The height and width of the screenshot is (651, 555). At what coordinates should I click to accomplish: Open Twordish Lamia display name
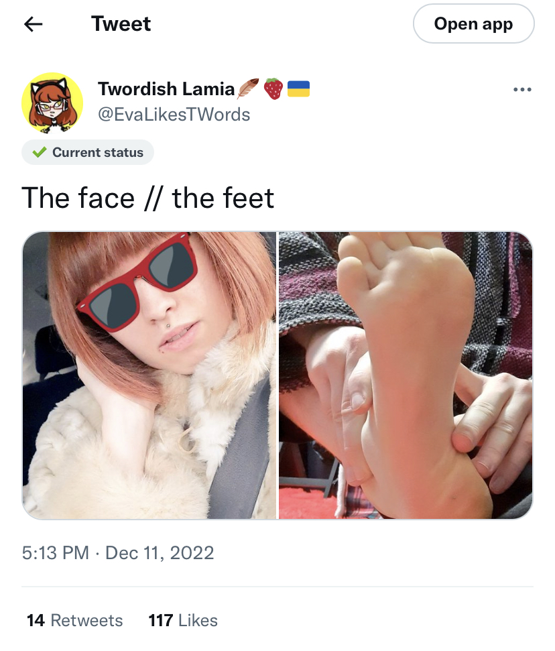tap(166, 89)
